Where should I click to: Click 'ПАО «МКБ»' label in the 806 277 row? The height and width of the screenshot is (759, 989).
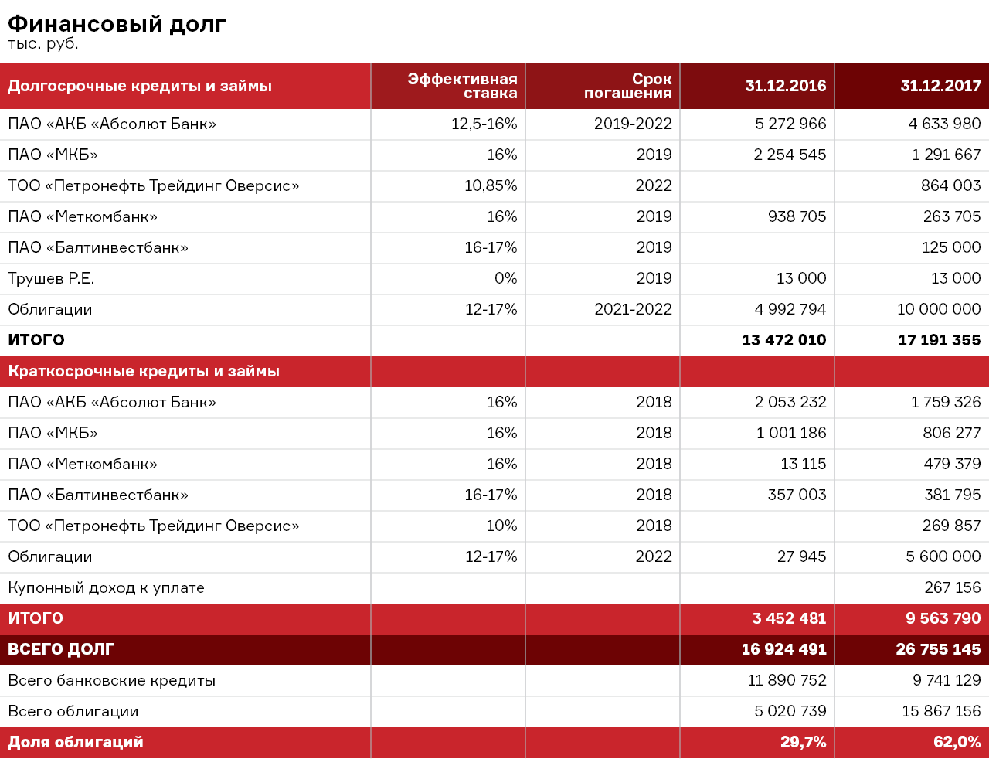(x=53, y=433)
